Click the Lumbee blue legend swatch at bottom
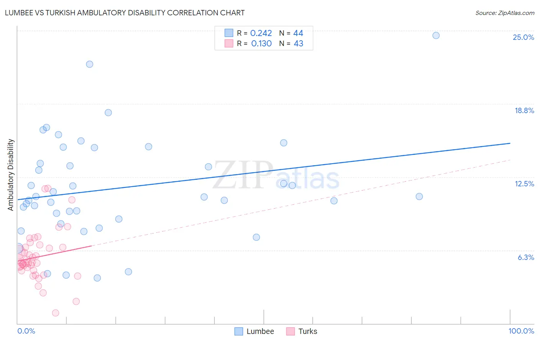This screenshot has width=539, height=342. (238, 331)
